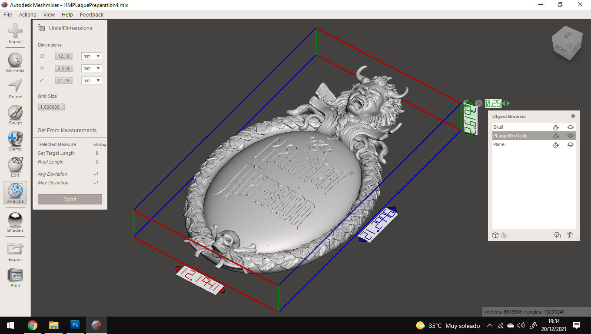The width and height of the screenshot is (591, 334).
Task: Activate the Select tool
Action: [15, 89]
